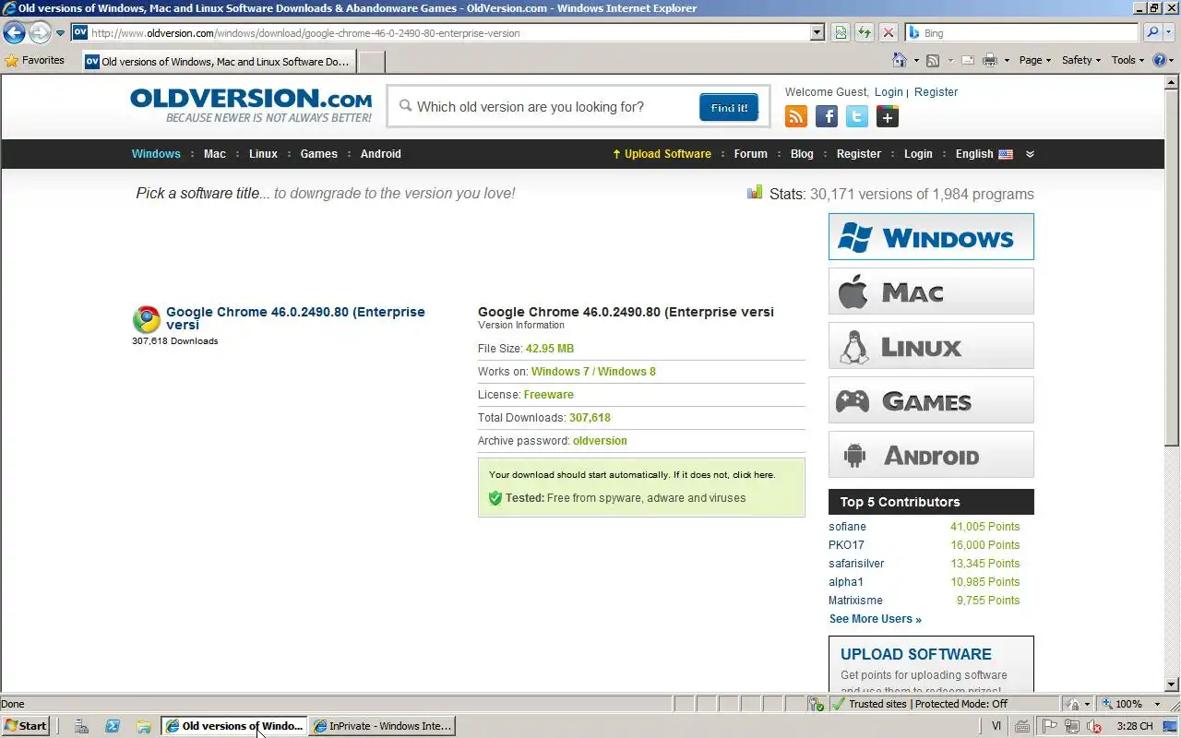Screen dimensions: 1181x738
Task: Click 'click here' to start the download
Action: pyautogui.click(x=753, y=475)
